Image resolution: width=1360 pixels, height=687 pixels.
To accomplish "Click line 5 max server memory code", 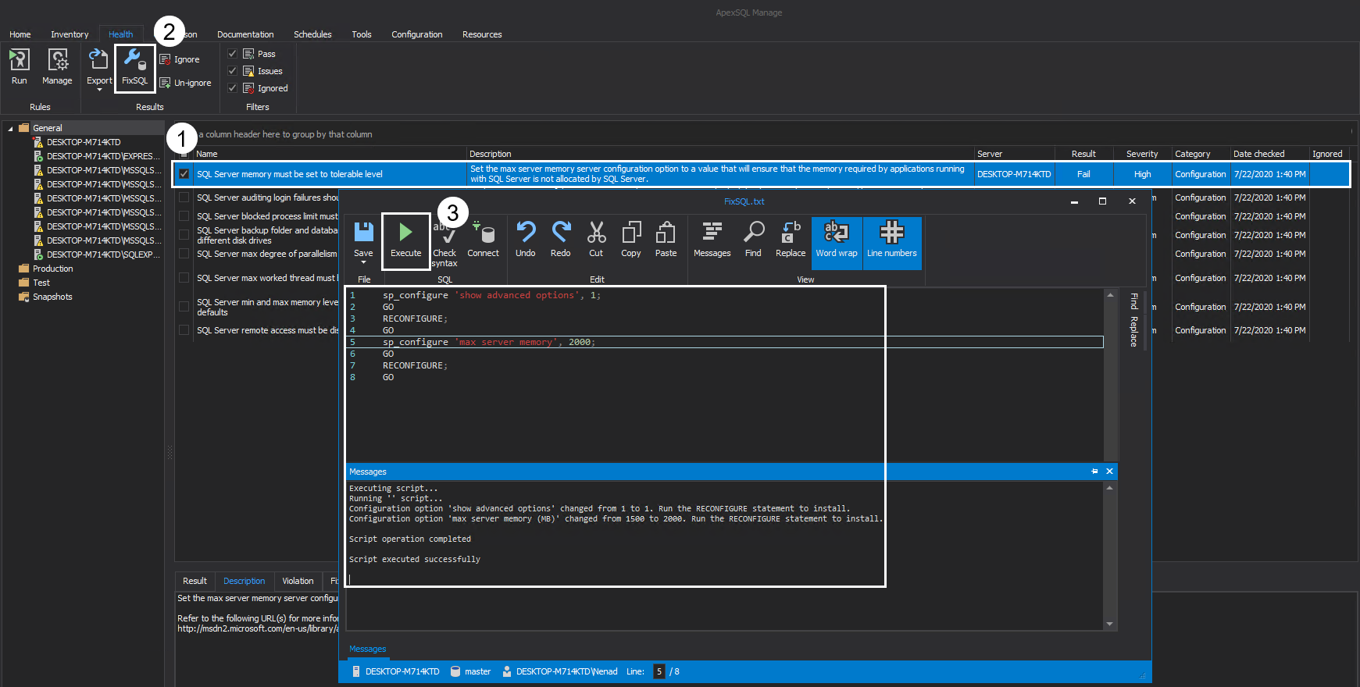I will point(489,342).
